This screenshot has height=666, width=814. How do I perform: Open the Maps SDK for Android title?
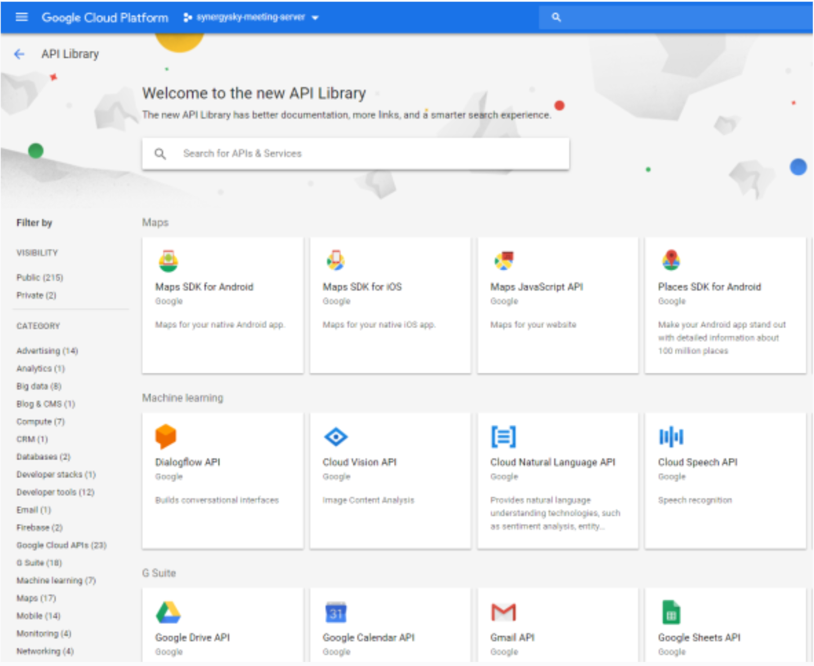pyautogui.click(x=204, y=287)
